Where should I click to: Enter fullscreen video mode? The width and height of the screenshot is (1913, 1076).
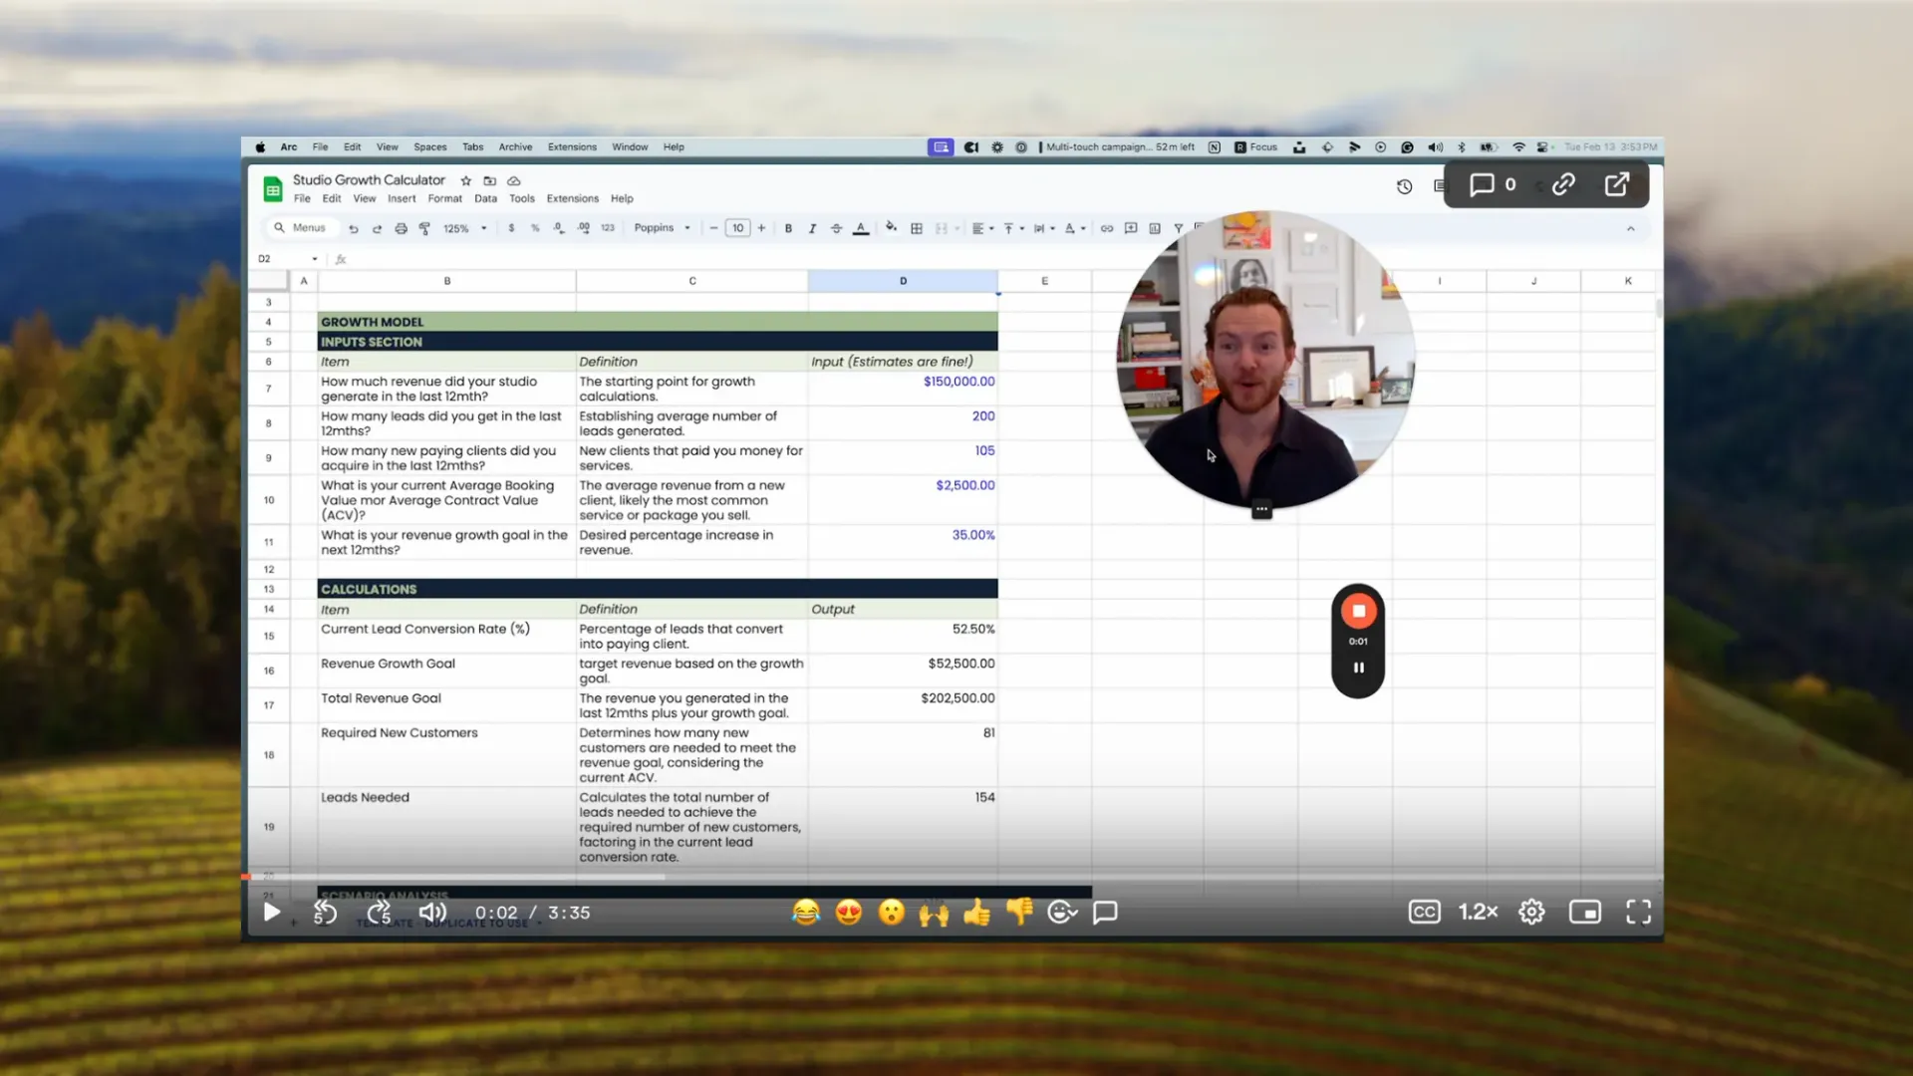pyautogui.click(x=1639, y=912)
